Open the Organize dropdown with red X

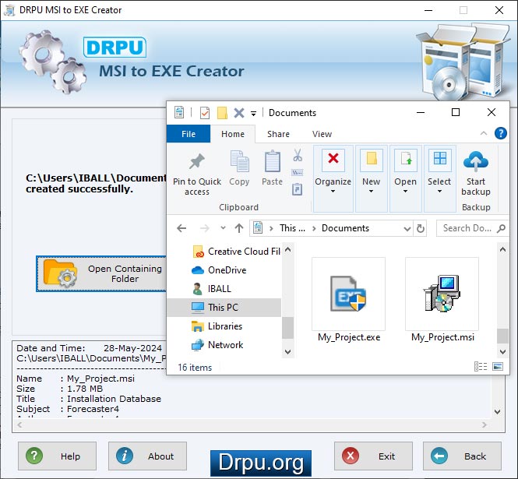pos(333,178)
